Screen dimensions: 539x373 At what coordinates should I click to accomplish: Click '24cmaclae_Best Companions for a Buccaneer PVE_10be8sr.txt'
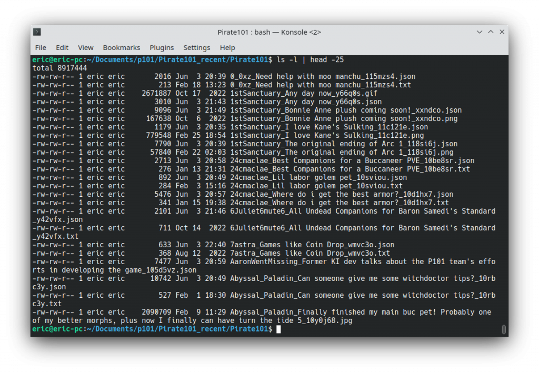pos(350,169)
